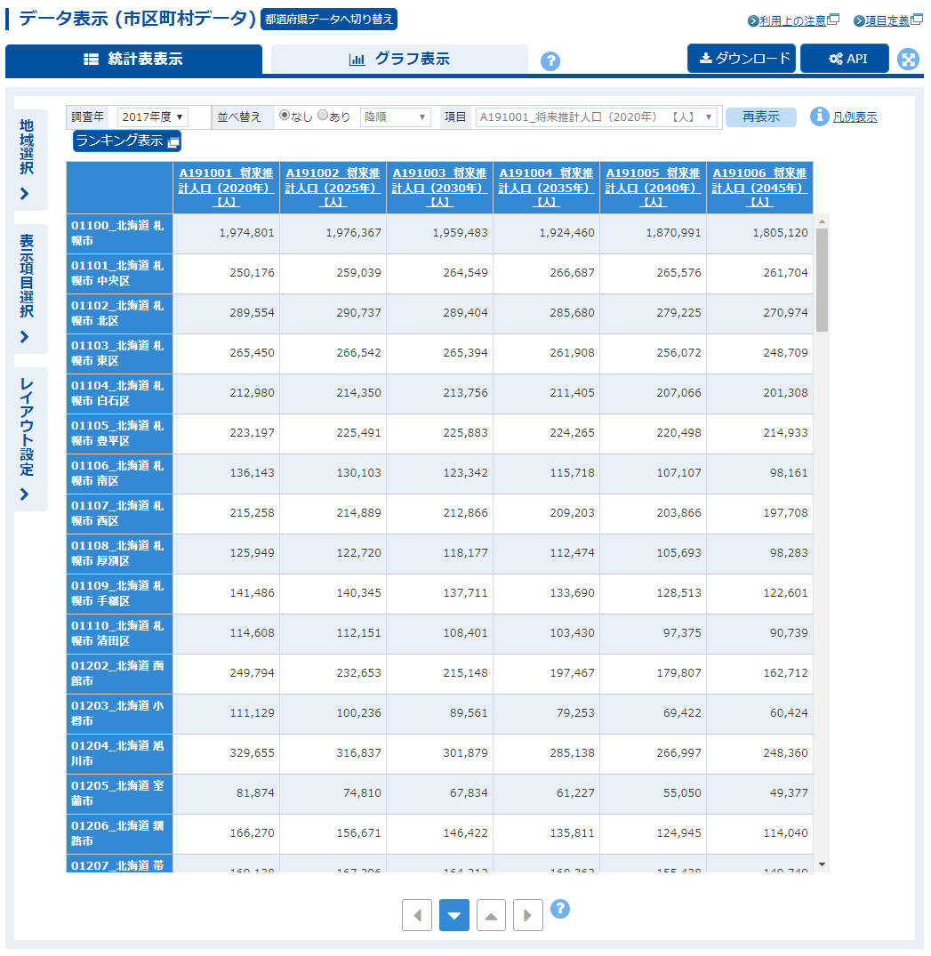Go to next page right arrow
Screen dimensions: 931x956
[528, 915]
